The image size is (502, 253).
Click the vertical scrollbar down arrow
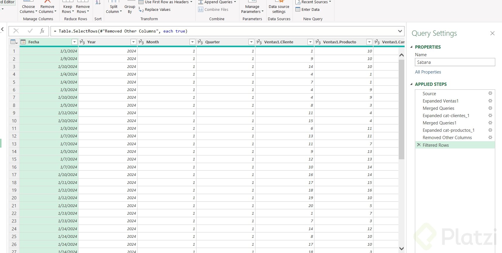(x=402, y=249)
